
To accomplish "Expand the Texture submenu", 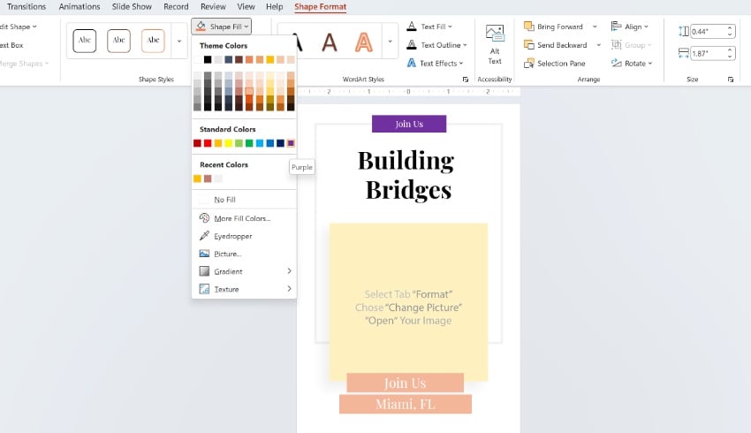I will (244, 289).
